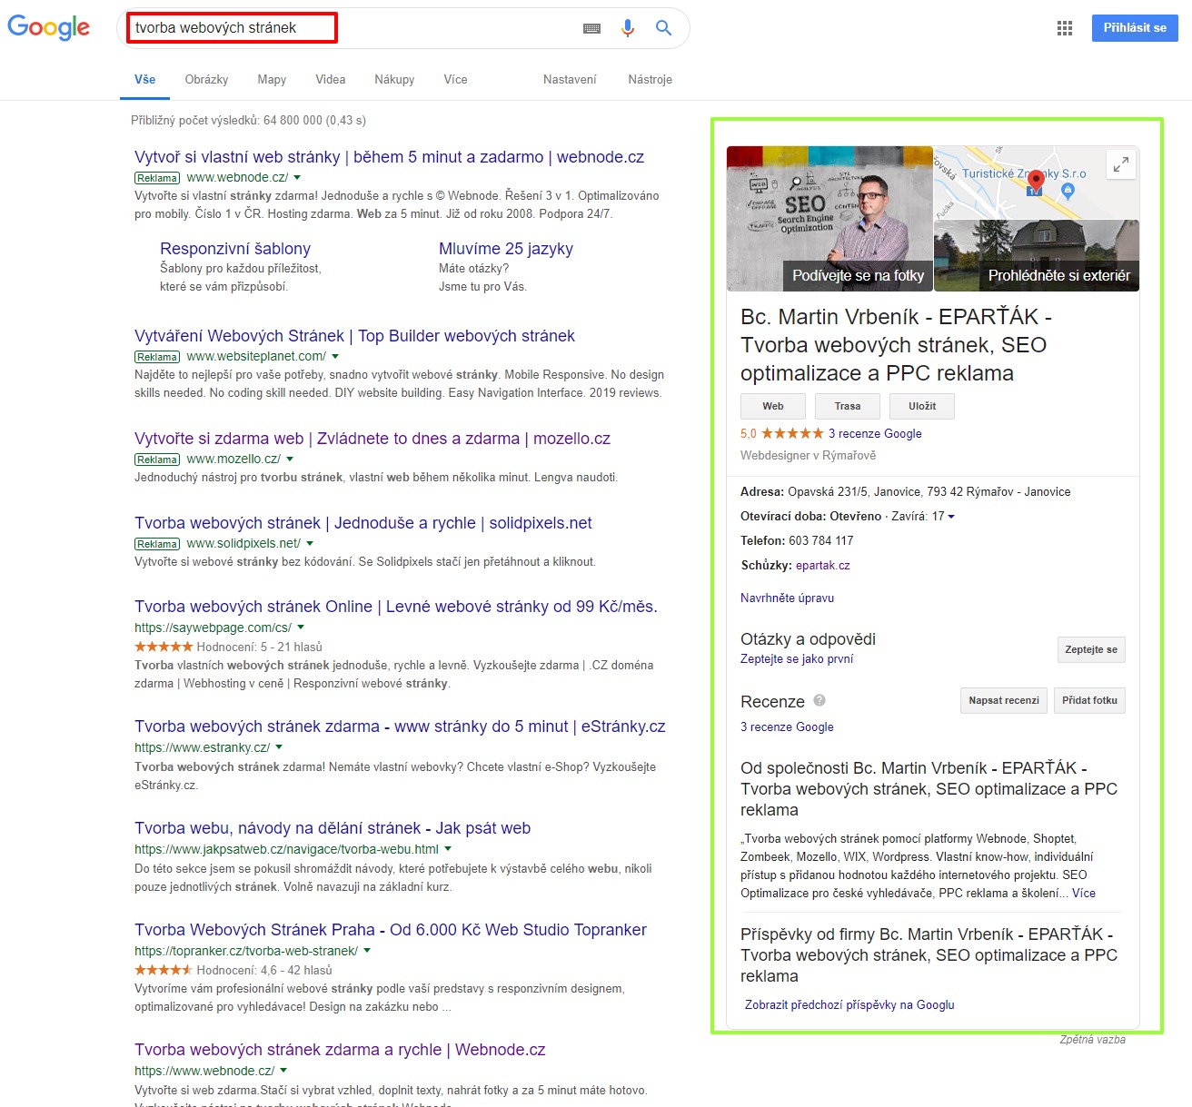This screenshot has width=1192, height=1107.
Task: Expand opening hours arrow after Zavírá: 17
Action: [x=951, y=517]
